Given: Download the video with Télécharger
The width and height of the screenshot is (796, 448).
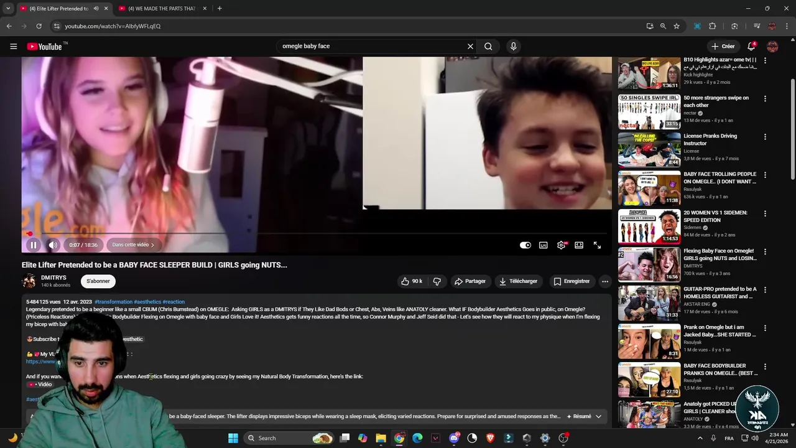Looking at the screenshot, I should coord(518,281).
